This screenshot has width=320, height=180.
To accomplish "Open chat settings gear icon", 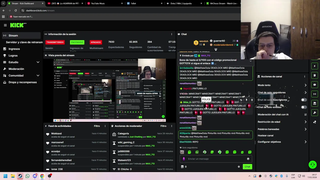I will [x=239, y=167].
